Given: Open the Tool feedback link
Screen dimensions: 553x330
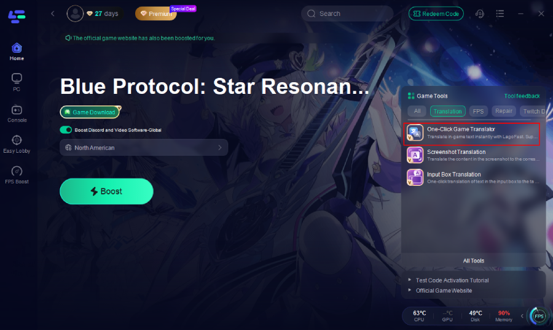Looking at the screenshot, I should click(522, 96).
